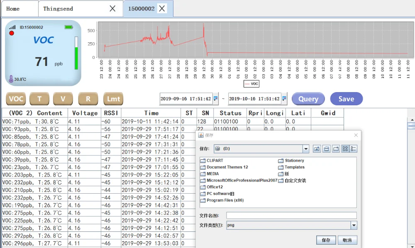Click the battery icon on device card

69,27
